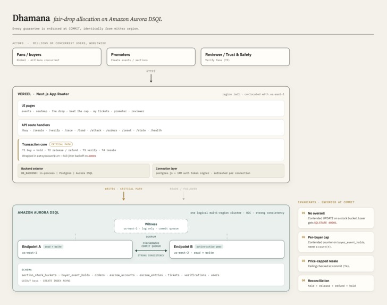Click the 'beat the cap' page name
The width and height of the screenshot is (387, 305).
pyautogui.click(x=79, y=111)
